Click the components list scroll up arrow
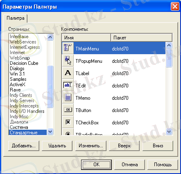 click(169, 46)
